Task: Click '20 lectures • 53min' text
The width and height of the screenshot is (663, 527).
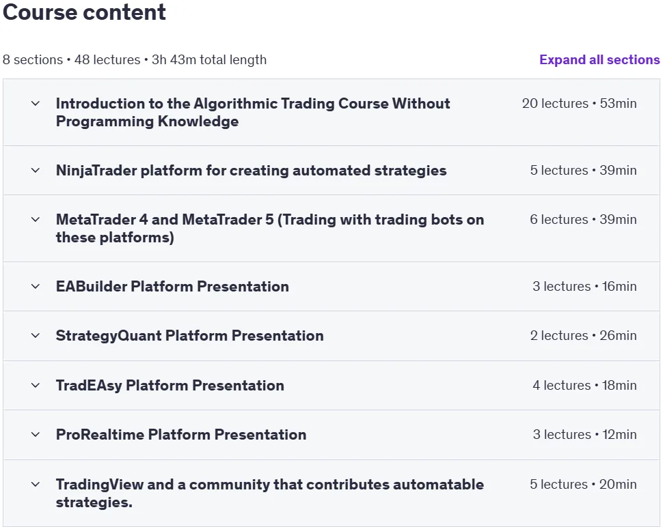Action: tap(580, 104)
